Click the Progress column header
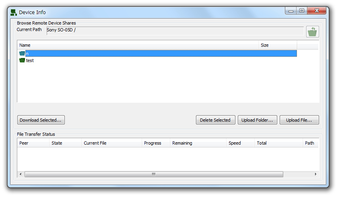This screenshot has height=197, width=338. [x=156, y=143]
